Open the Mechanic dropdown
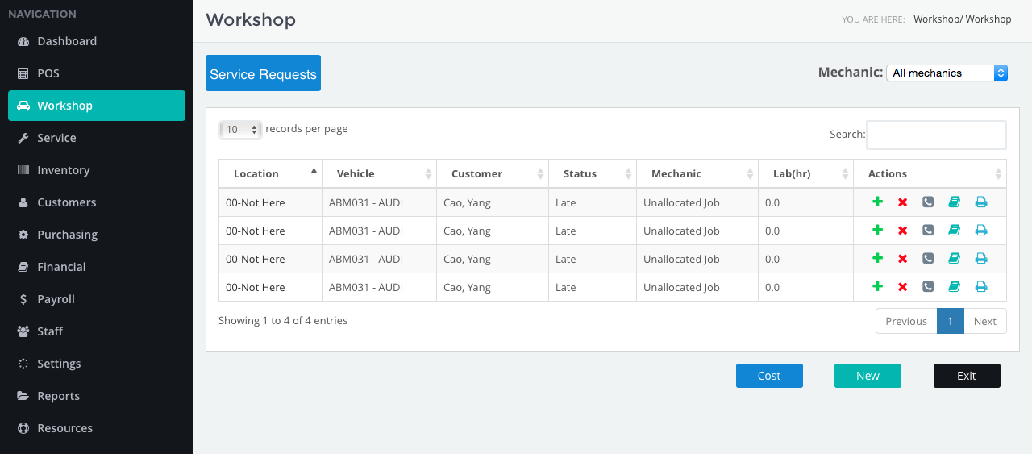1032x454 pixels. point(947,73)
